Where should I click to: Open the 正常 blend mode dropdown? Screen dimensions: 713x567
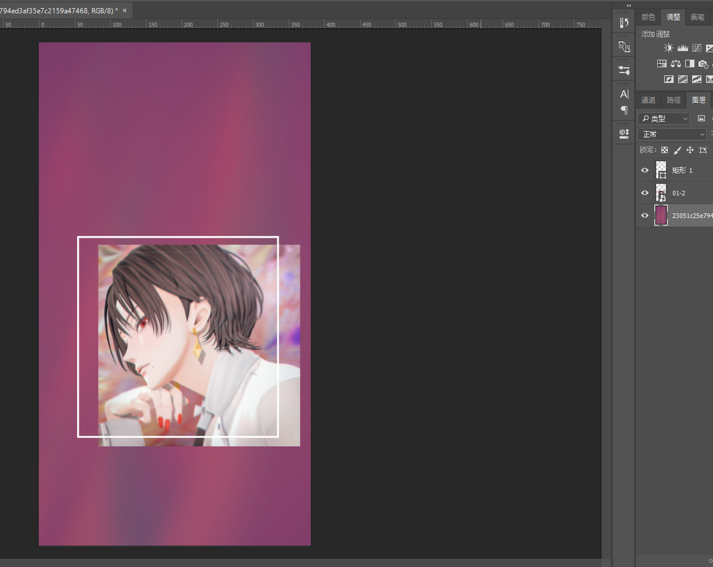tap(672, 134)
